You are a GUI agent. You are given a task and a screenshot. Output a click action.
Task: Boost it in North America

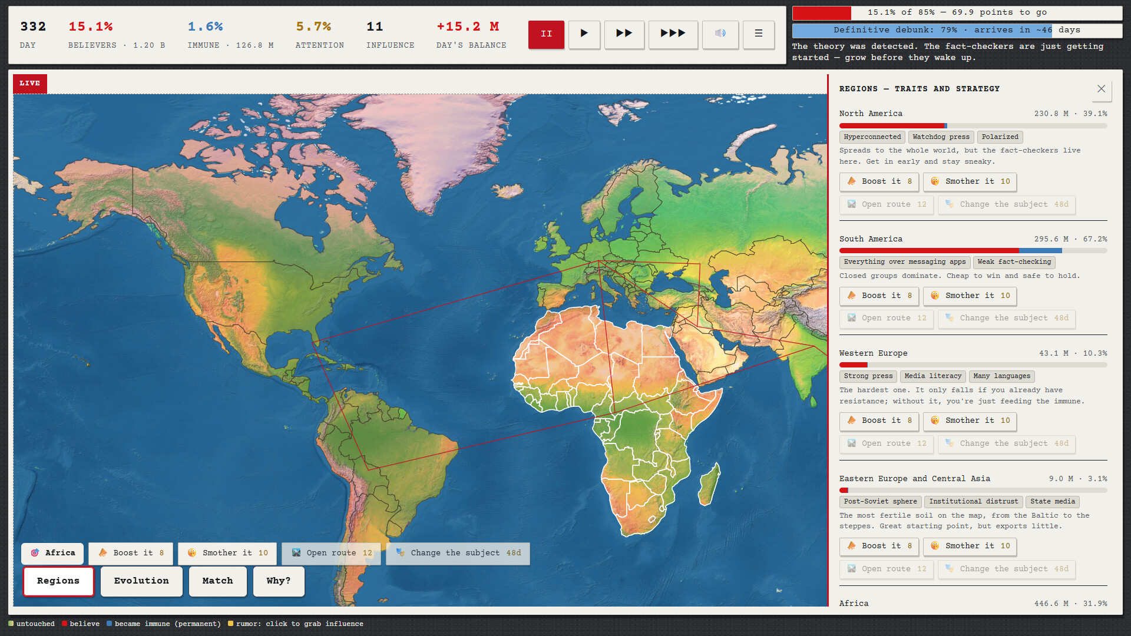(879, 181)
